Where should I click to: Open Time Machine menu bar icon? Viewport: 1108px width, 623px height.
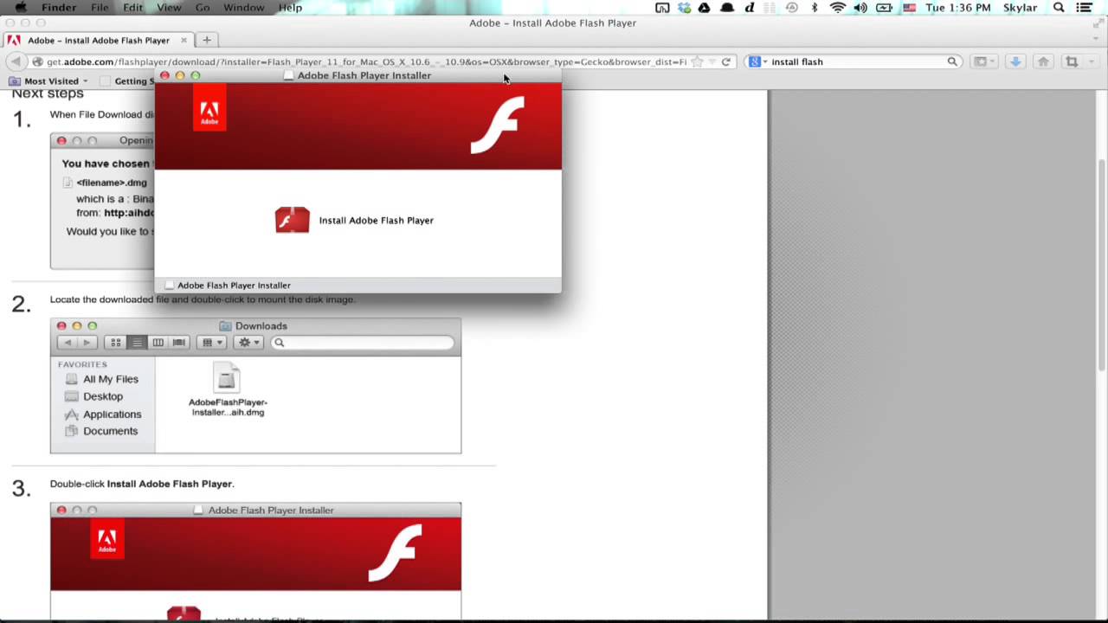coord(791,8)
